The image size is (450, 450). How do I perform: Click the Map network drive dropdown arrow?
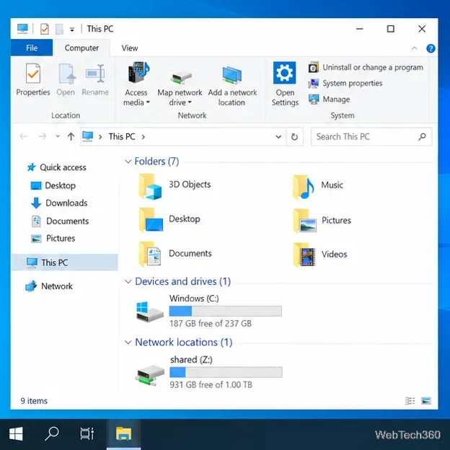point(190,102)
